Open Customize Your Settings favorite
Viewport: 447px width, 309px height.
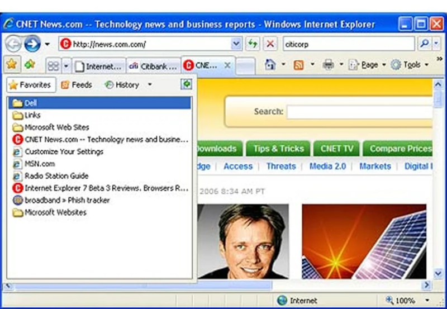99,151
